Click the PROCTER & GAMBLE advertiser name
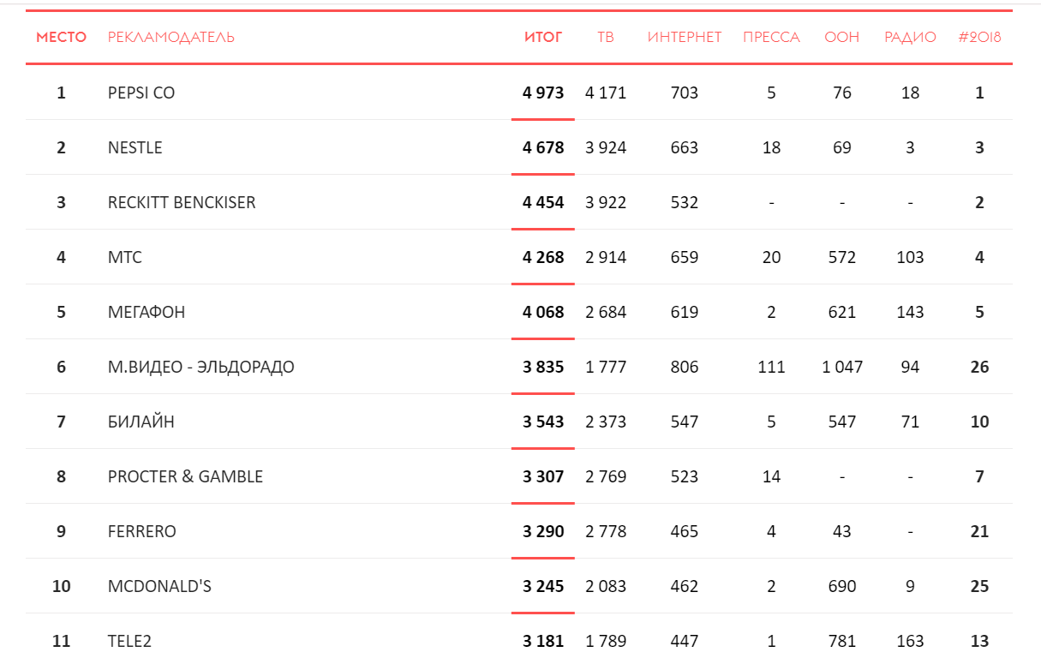 [x=185, y=476]
